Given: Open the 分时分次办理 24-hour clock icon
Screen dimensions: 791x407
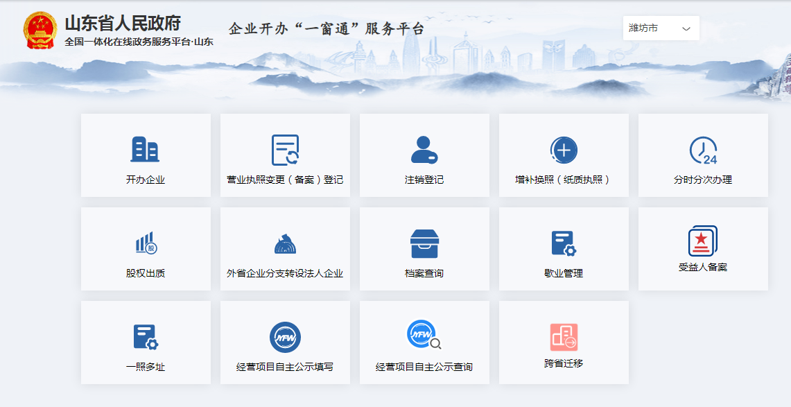Looking at the screenshot, I should tap(703, 150).
